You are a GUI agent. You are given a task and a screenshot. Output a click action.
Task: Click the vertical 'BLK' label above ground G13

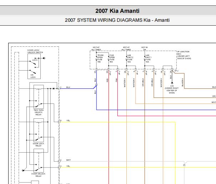[x=171, y=77]
